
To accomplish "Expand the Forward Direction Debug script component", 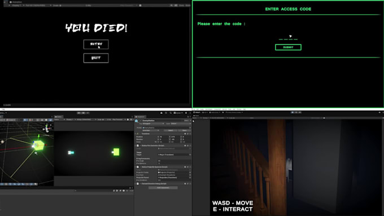I will tap(135, 184).
